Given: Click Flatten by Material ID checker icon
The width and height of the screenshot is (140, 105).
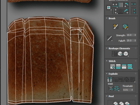Looking at the screenshot, I should tap(127, 80).
